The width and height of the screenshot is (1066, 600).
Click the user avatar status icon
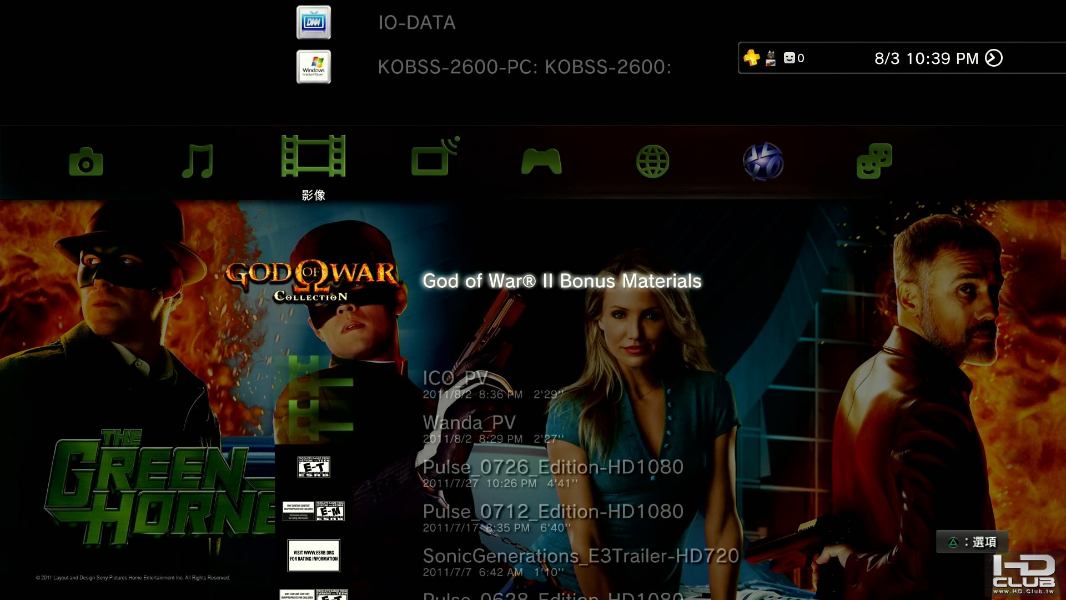pos(771,58)
